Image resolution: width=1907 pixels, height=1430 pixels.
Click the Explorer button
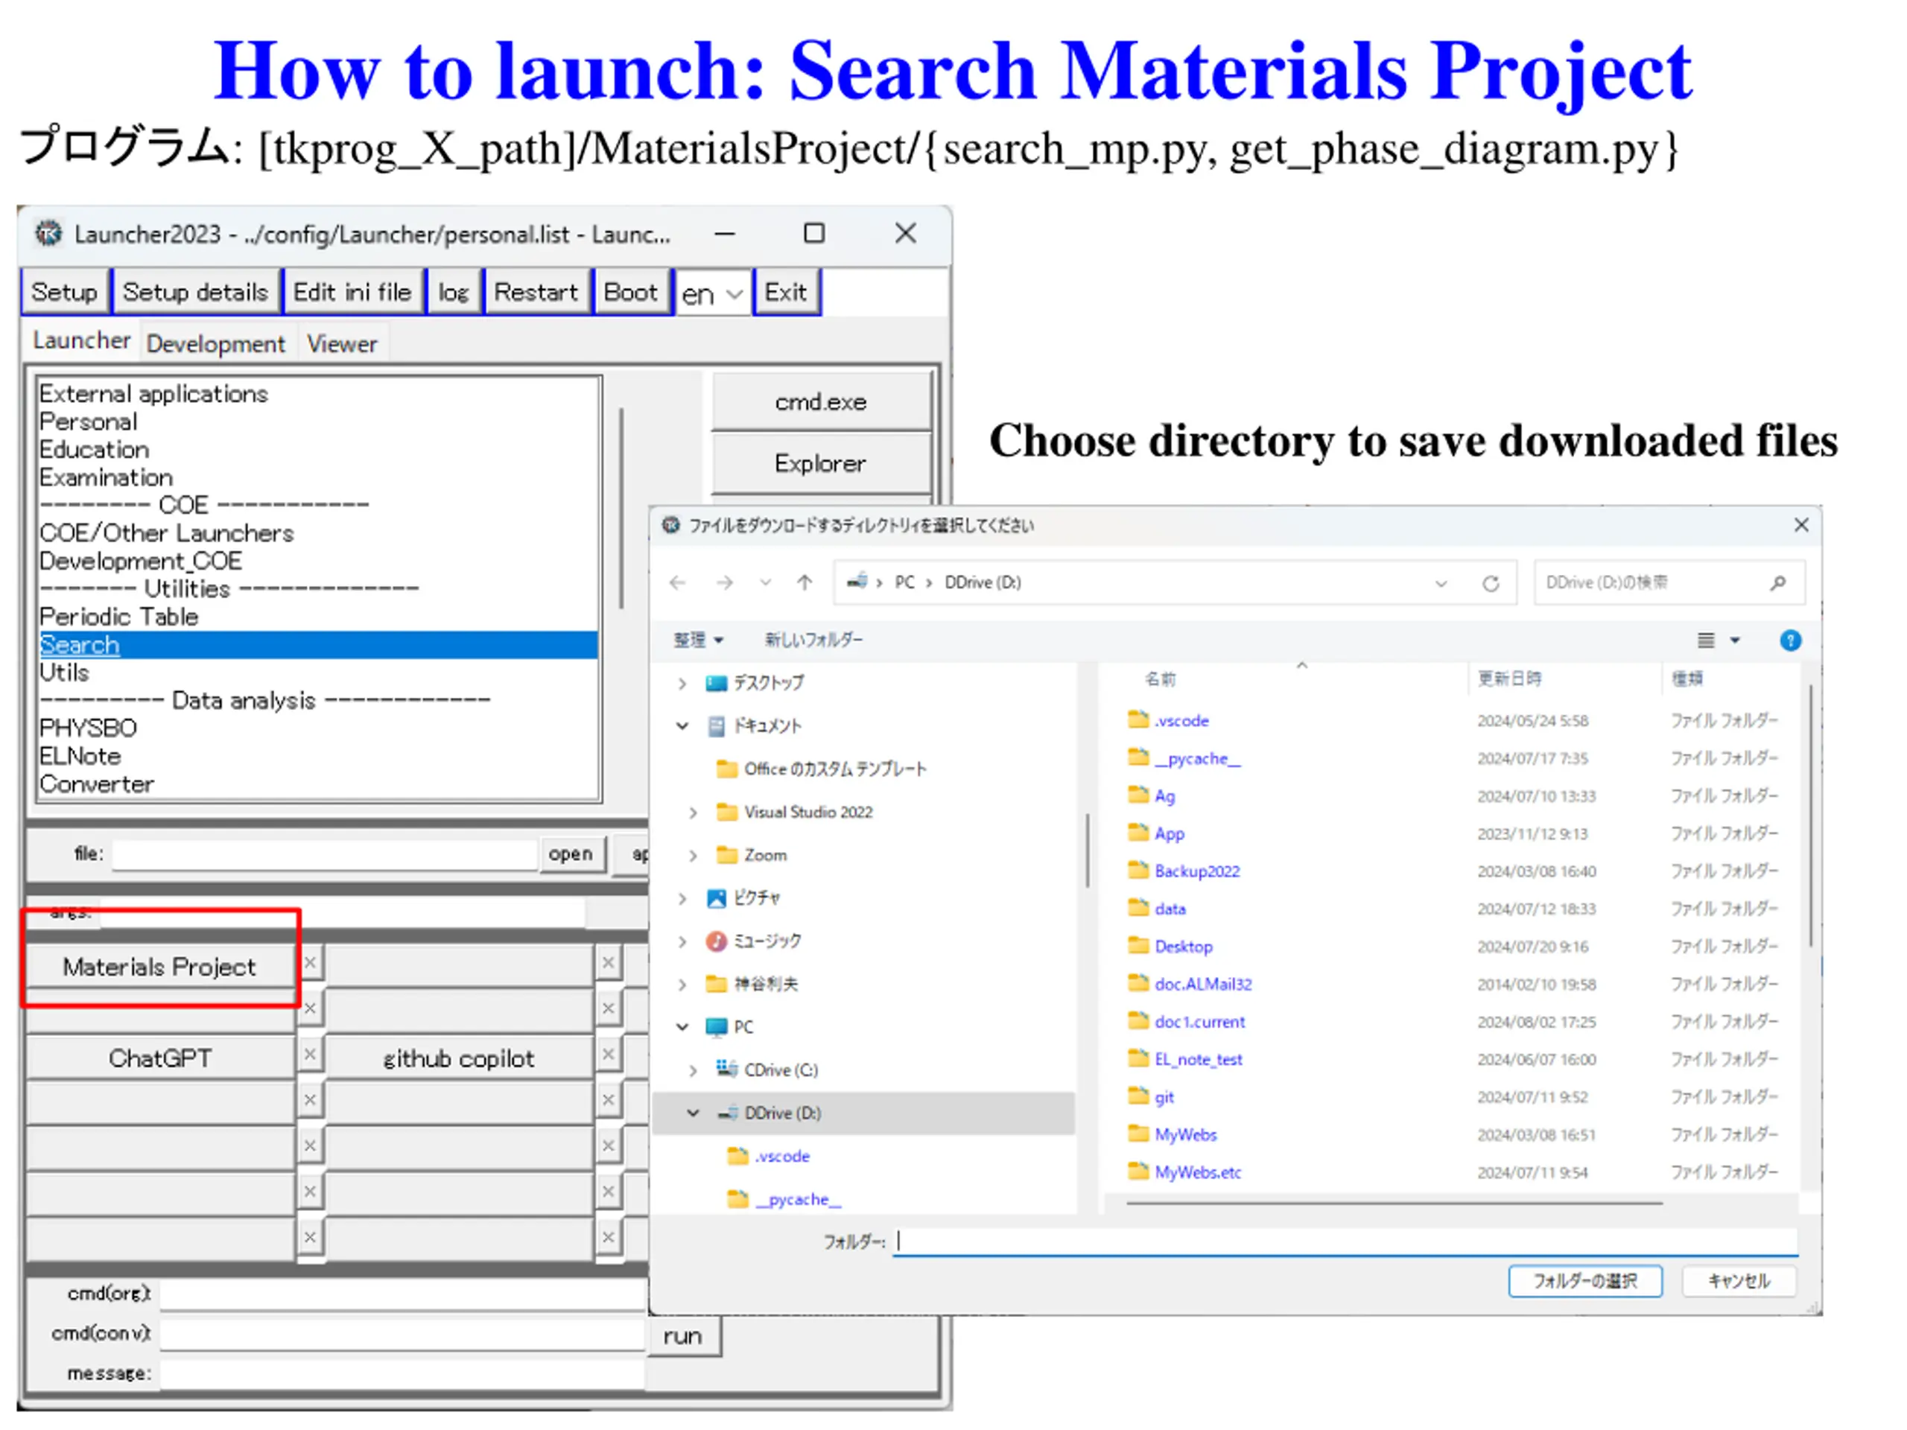[821, 464]
